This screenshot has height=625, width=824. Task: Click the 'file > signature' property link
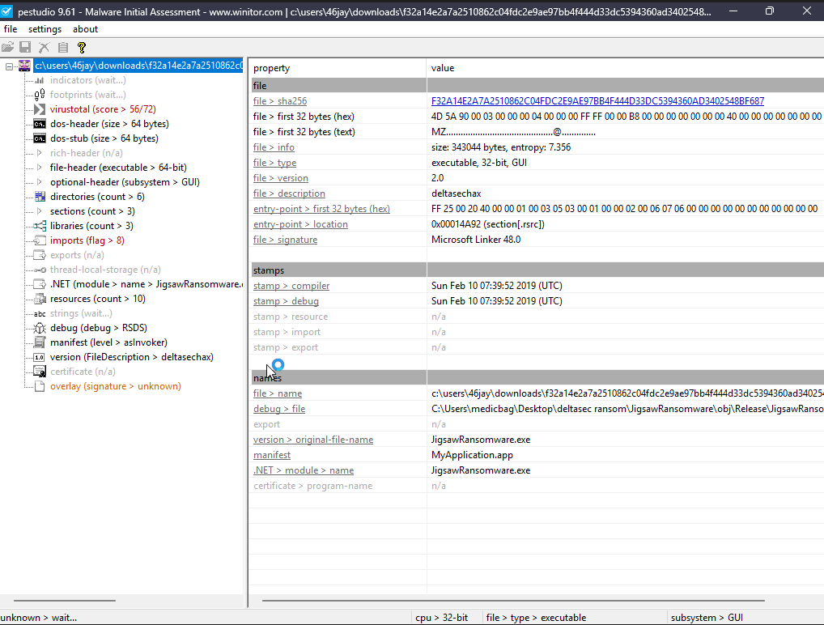(286, 239)
